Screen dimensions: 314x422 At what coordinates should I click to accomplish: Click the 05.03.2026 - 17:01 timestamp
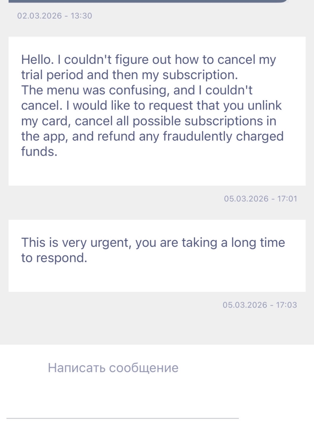pos(260,199)
